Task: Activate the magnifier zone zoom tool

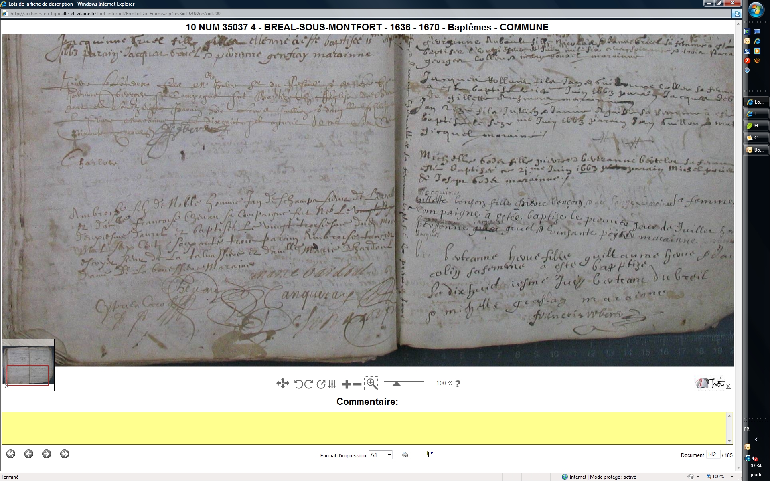Action: click(371, 384)
